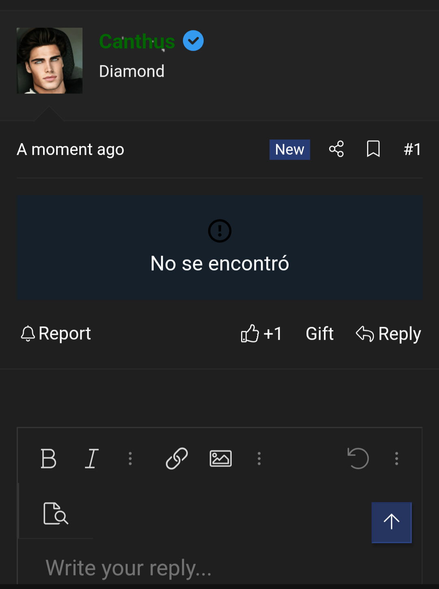
Task: Insert a link using the link icon
Action: click(x=176, y=459)
